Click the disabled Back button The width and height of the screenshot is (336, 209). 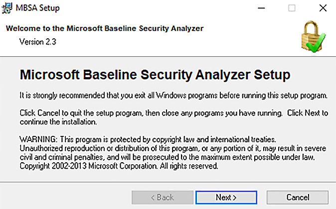(163, 197)
